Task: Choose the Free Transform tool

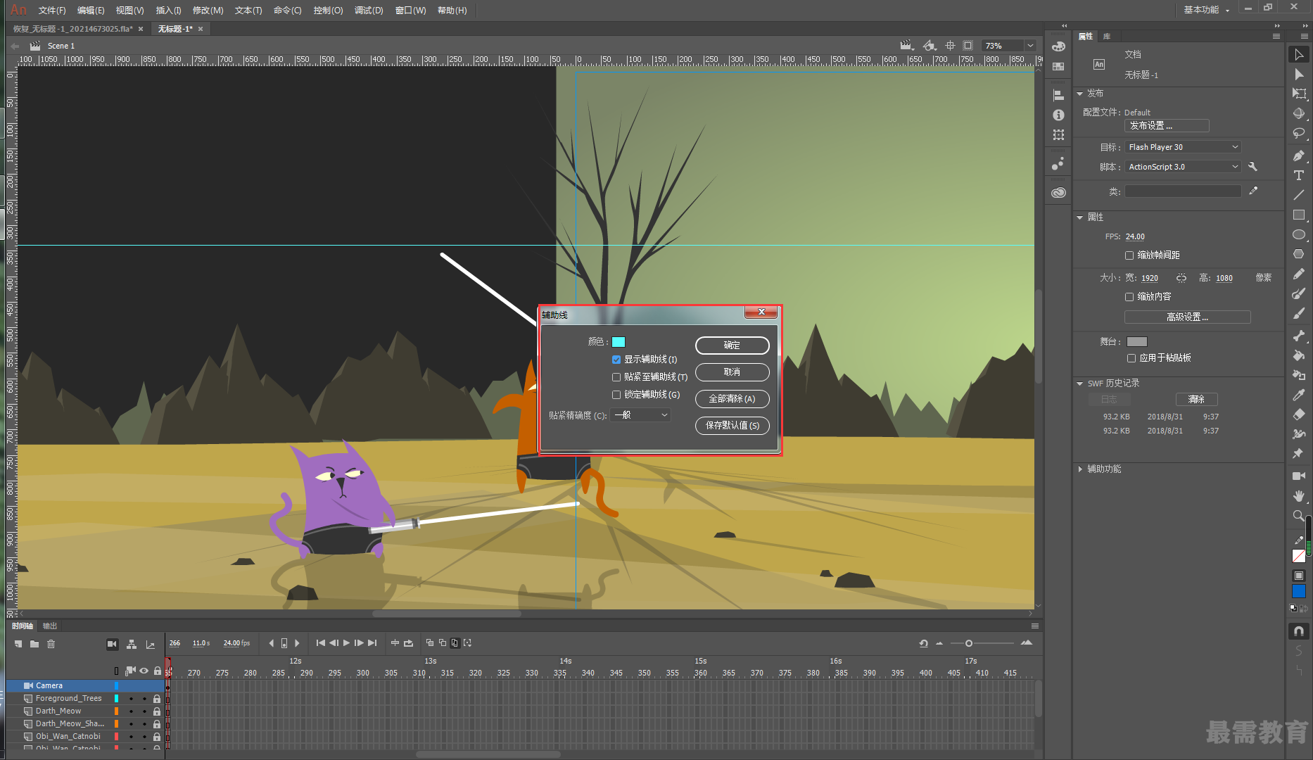Action: pos(1299,94)
